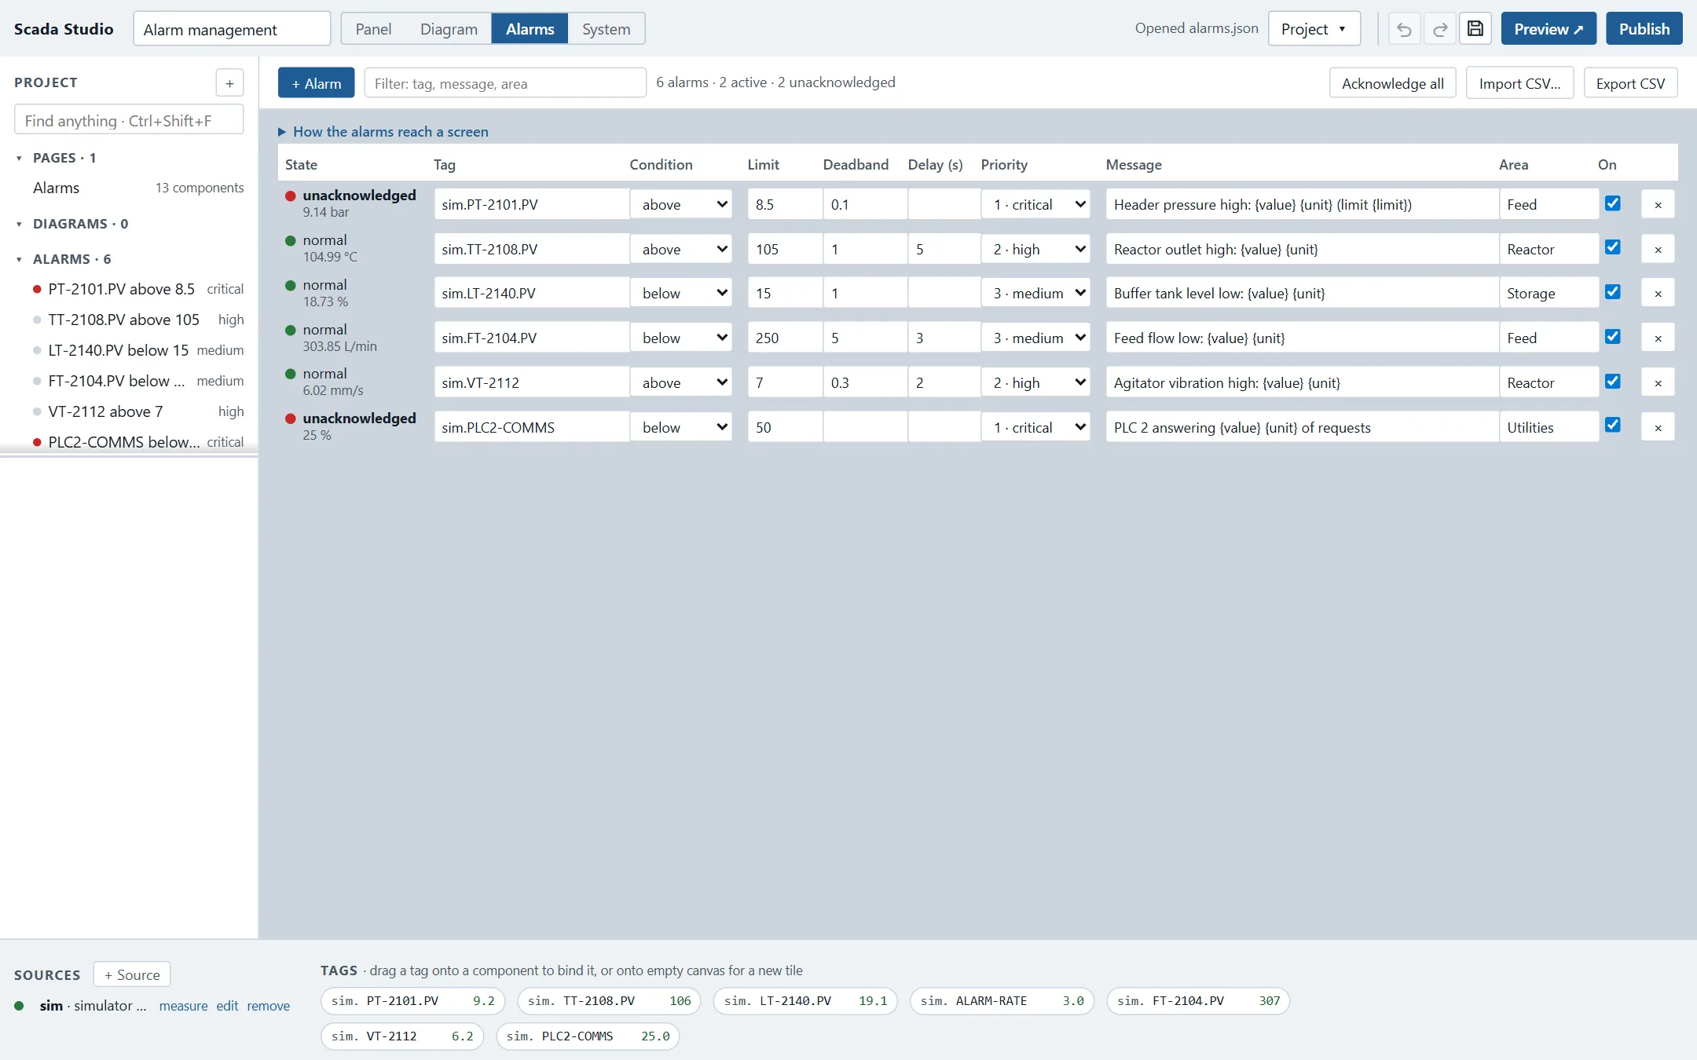1697x1060 pixels.
Task: Click the + Alarm button
Action: [316, 83]
